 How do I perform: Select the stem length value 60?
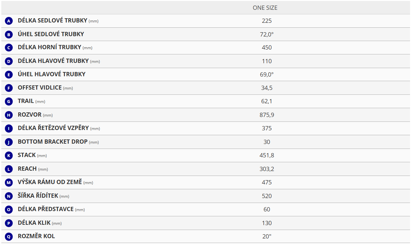click(x=267, y=209)
